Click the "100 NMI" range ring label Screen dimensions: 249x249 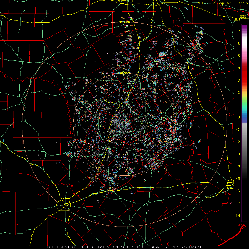point(124,22)
